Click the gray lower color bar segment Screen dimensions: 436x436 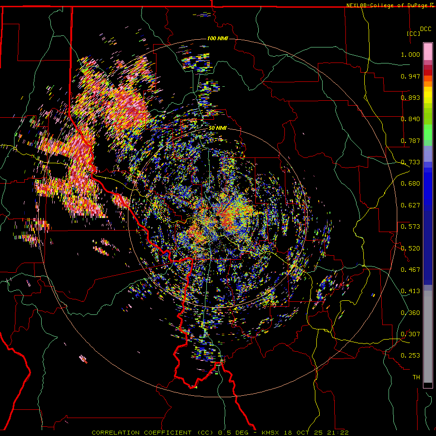coord(428,337)
